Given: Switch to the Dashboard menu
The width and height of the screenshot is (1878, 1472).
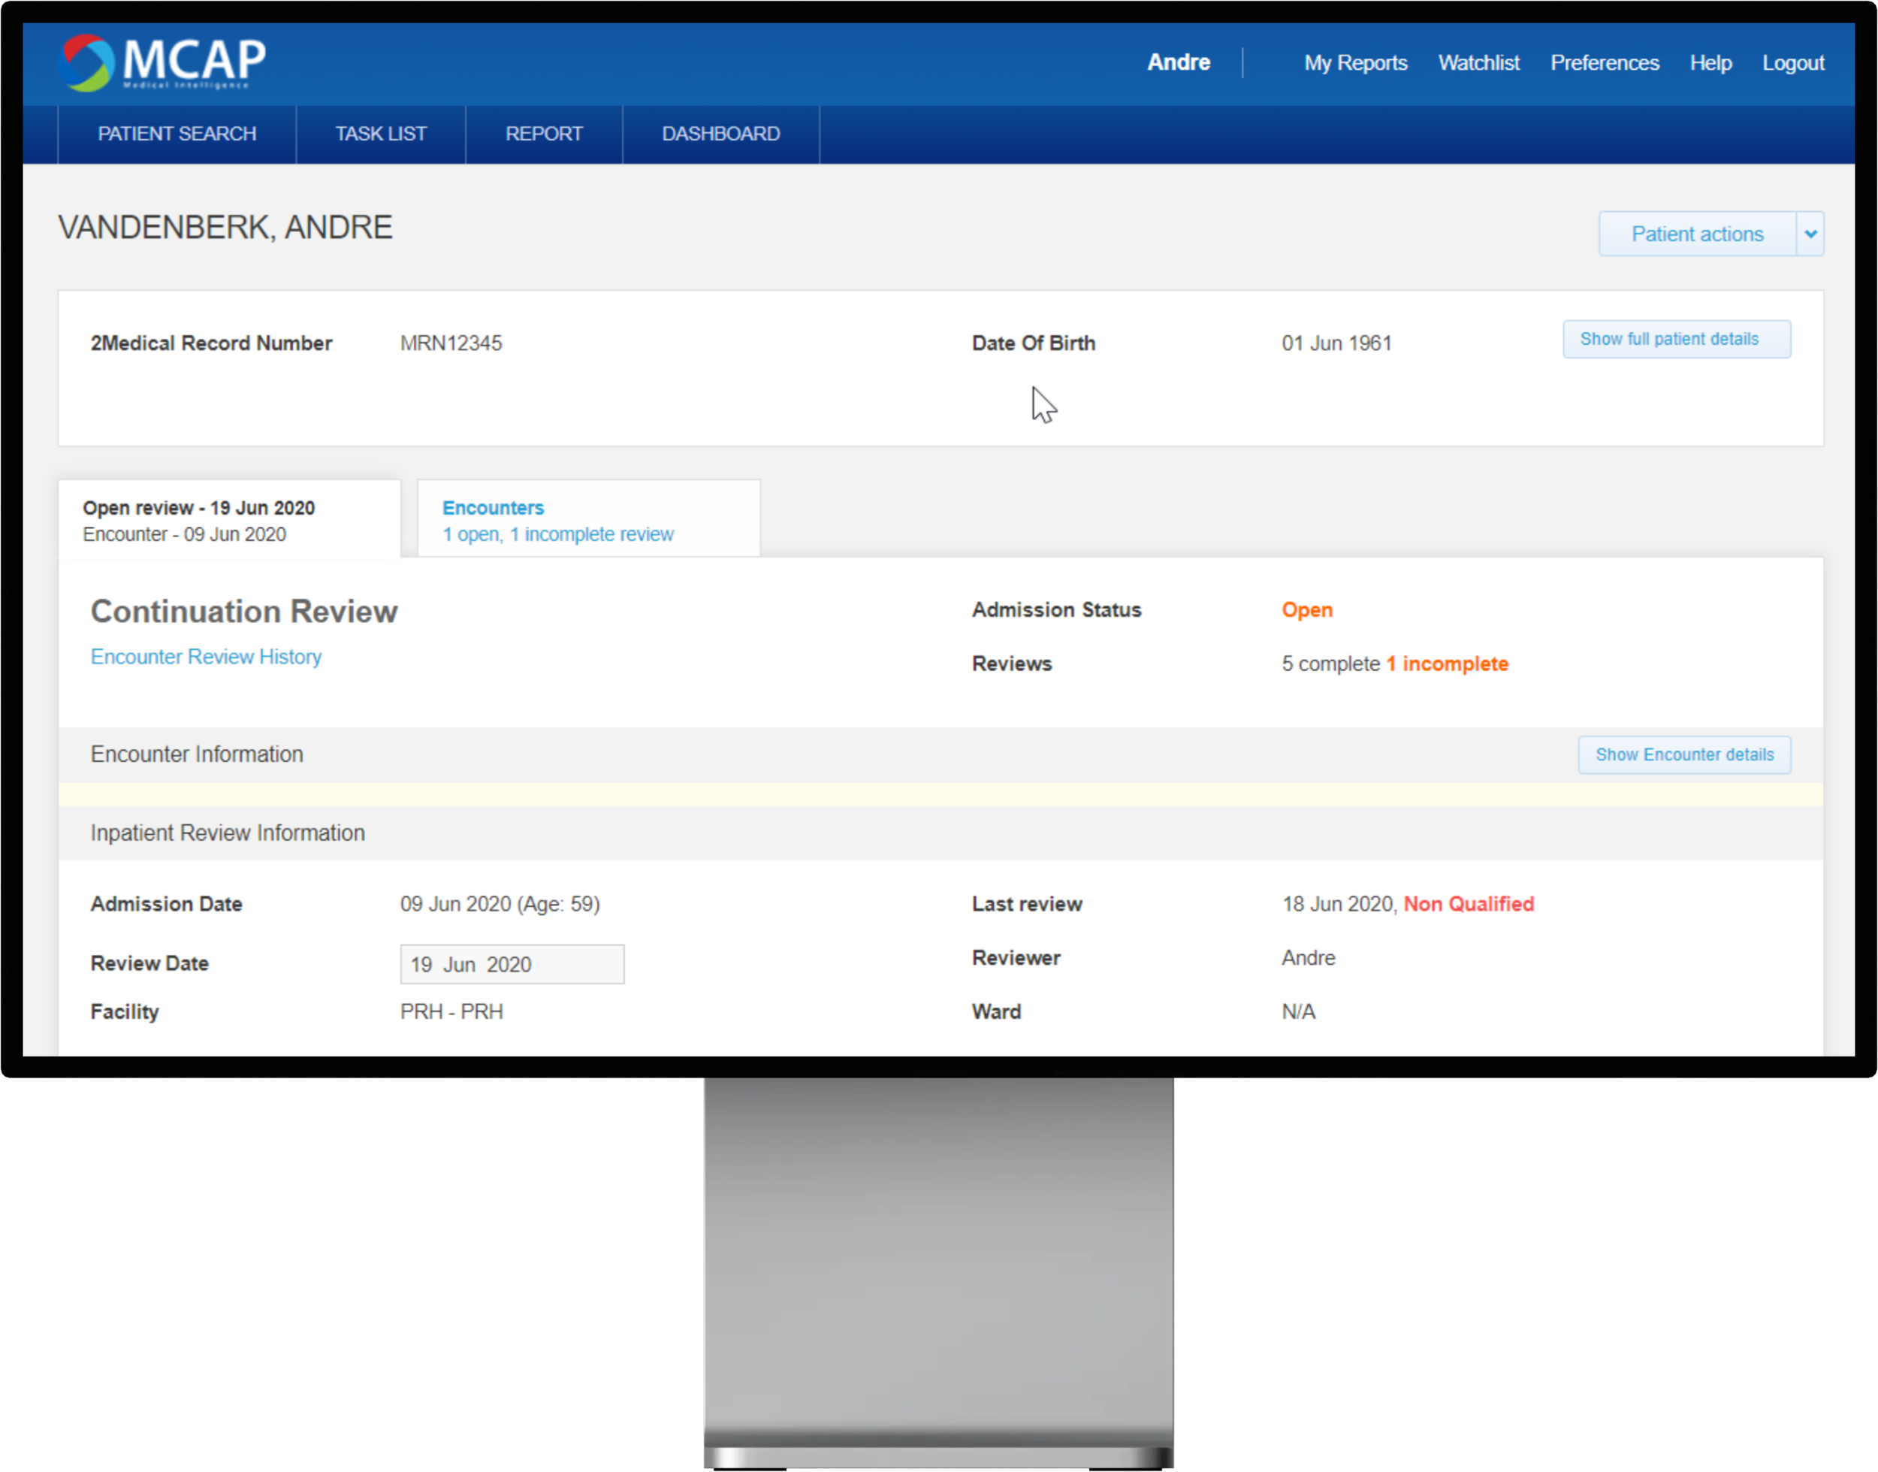Looking at the screenshot, I should click(x=720, y=134).
